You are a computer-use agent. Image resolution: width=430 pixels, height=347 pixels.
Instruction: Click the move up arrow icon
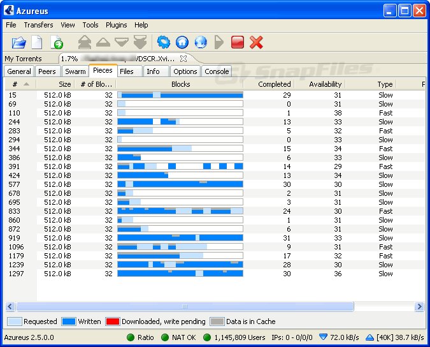click(x=103, y=42)
